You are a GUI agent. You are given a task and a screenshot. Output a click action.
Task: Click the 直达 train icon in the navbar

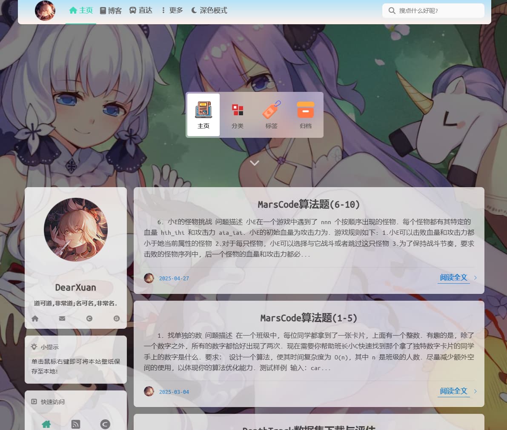(x=134, y=10)
